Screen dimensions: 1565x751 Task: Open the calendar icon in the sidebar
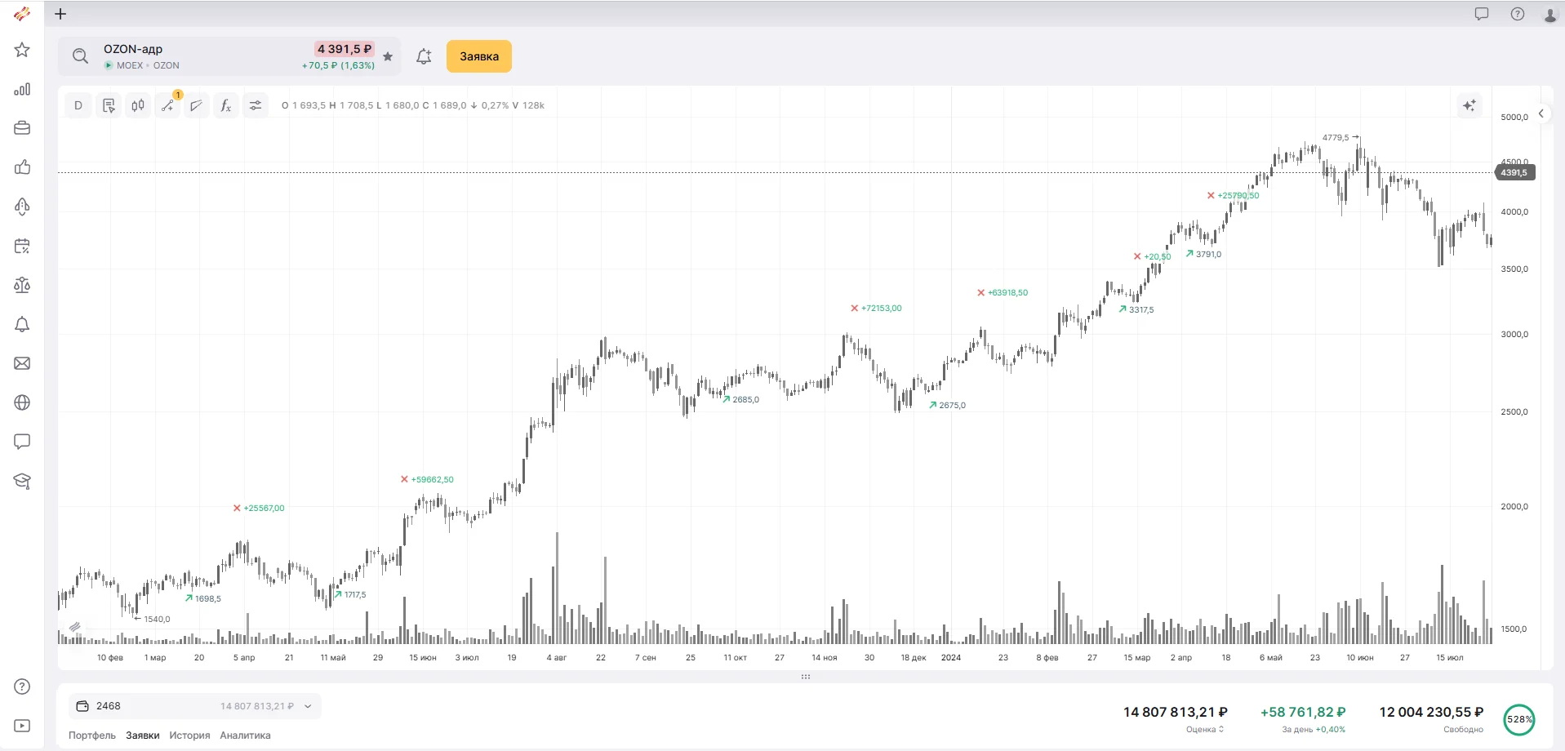point(22,246)
